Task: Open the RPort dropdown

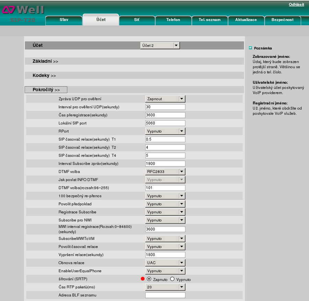Action: (x=165, y=131)
